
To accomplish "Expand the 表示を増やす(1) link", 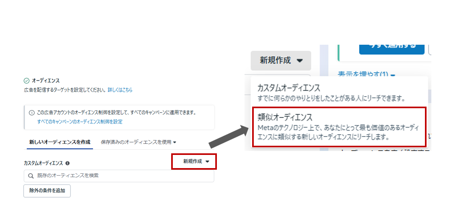I will [x=366, y=75].
